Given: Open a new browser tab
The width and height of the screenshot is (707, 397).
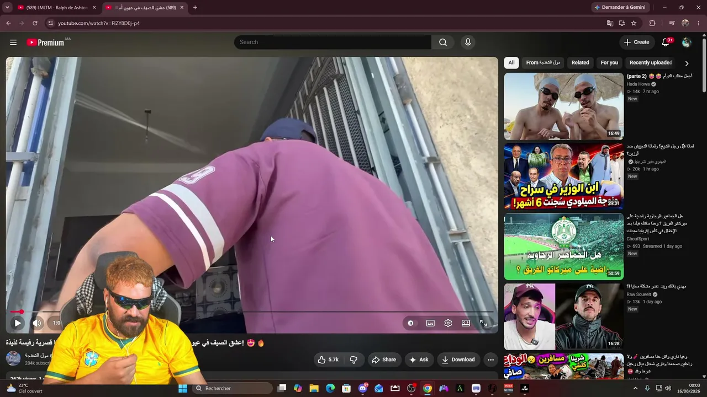Looking at the screenshot, I should click(x=195, y=7).
